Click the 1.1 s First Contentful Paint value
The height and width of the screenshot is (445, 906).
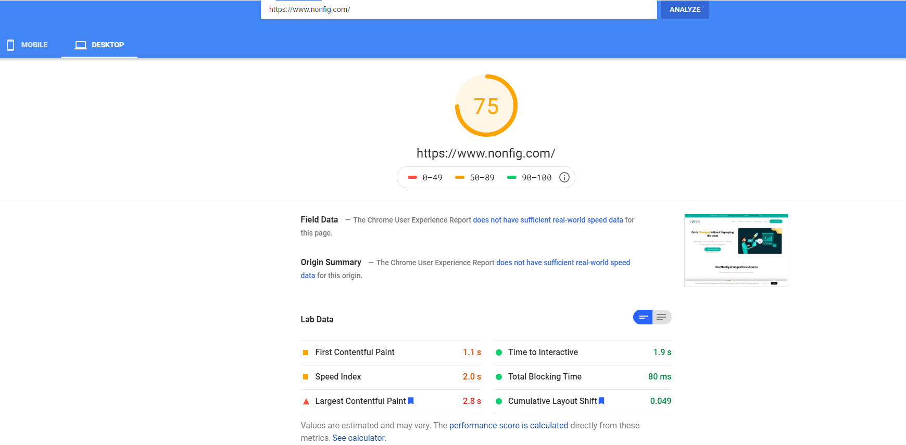click(472, 352)
